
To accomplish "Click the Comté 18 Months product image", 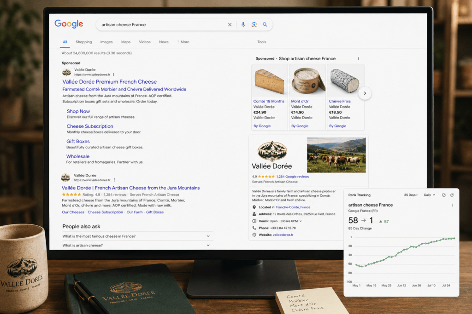I will pos(269,81).
